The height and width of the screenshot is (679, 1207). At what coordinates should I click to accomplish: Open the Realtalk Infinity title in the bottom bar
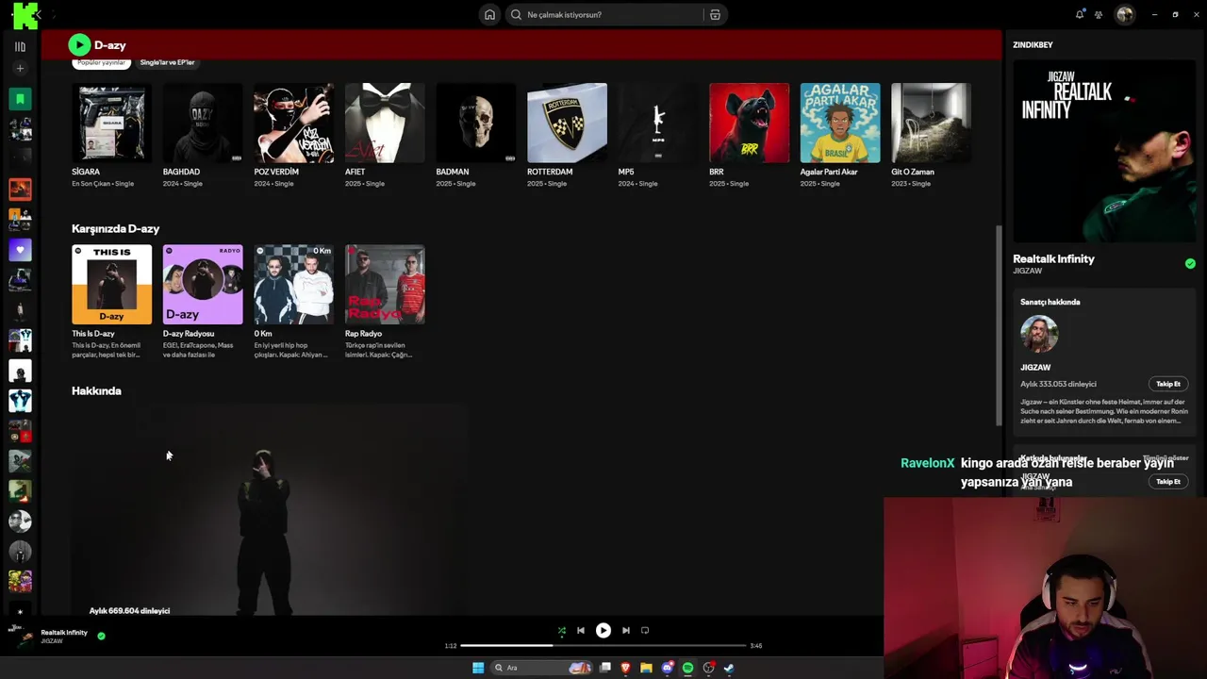click(x=64, y=633)
